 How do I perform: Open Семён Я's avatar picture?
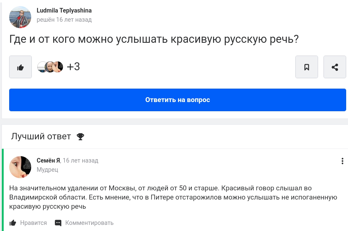click(x=20, y=167)
